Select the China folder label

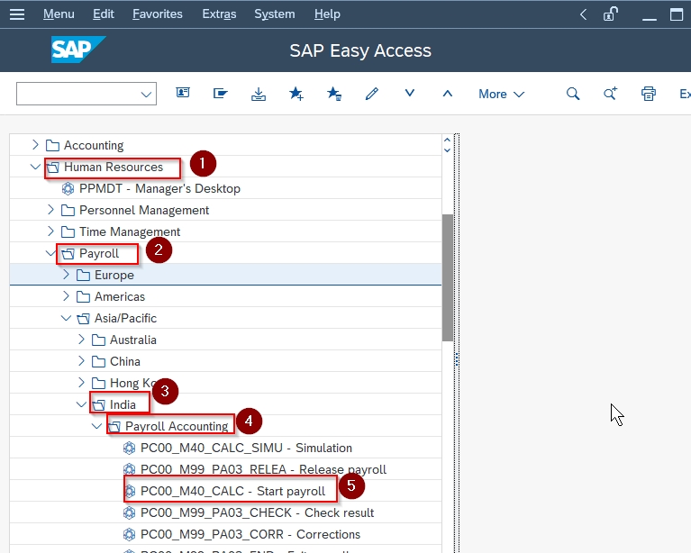pyautogui.click(x=124, y=361)
